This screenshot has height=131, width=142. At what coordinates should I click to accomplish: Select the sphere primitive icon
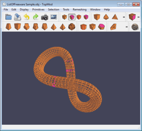tap(72, 27)
